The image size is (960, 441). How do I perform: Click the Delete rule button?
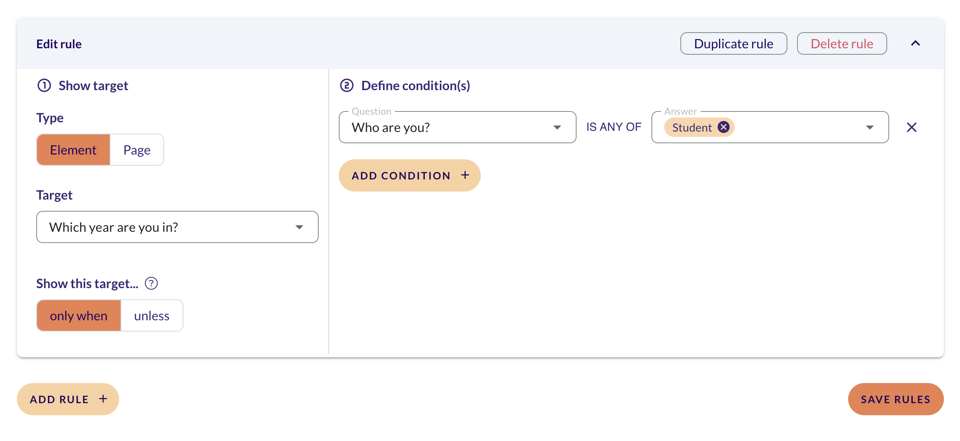(842, 43)
